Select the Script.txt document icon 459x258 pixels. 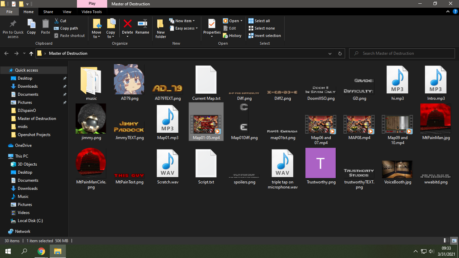pos(206,163)
